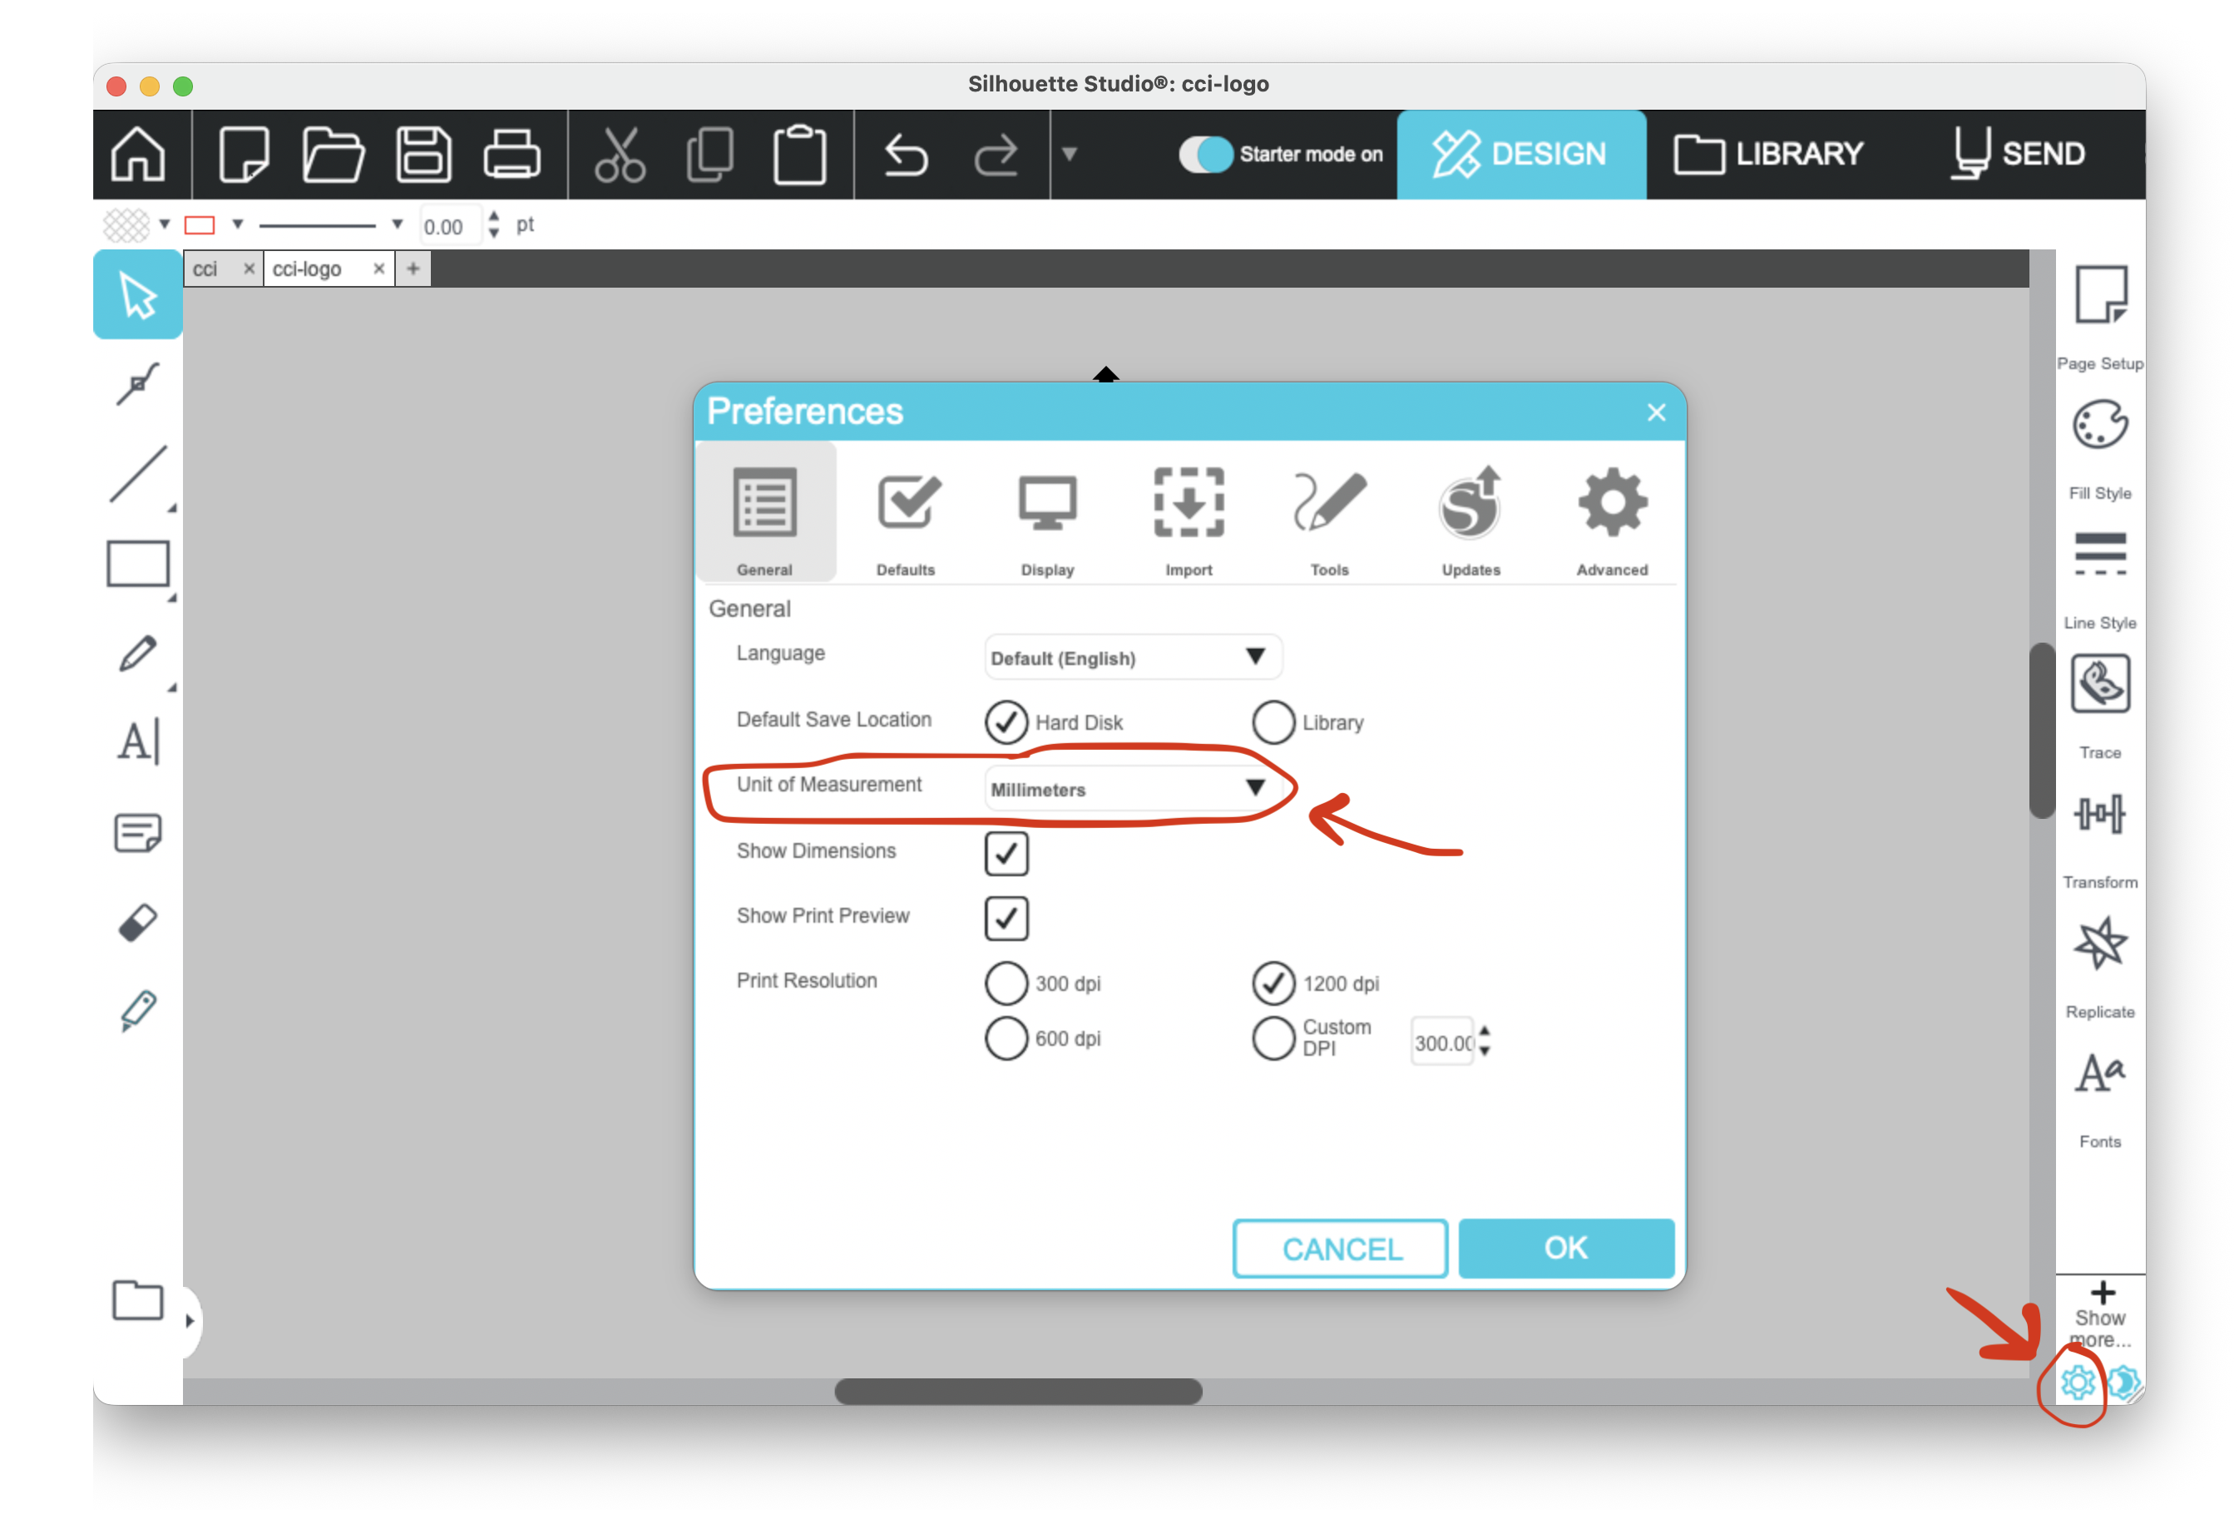Click the Preferences gear icon
Image resolution: width=2239 pixels, height=1528 pixels.
point(2077,1383)
